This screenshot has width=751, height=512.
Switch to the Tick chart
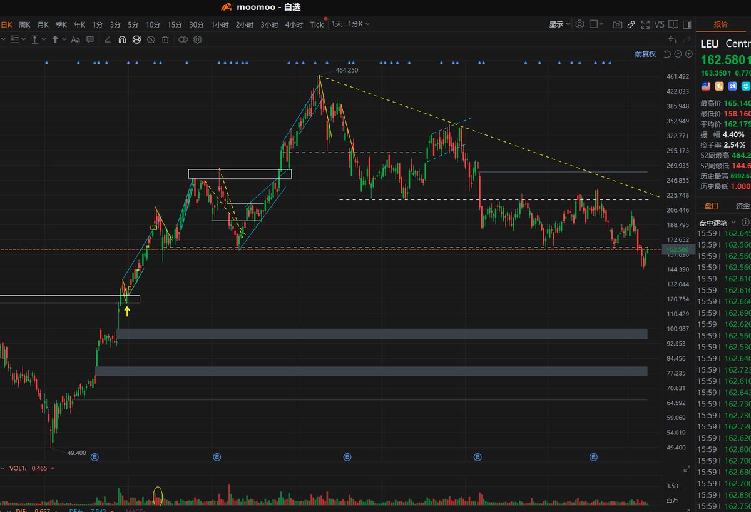[317, 24]
